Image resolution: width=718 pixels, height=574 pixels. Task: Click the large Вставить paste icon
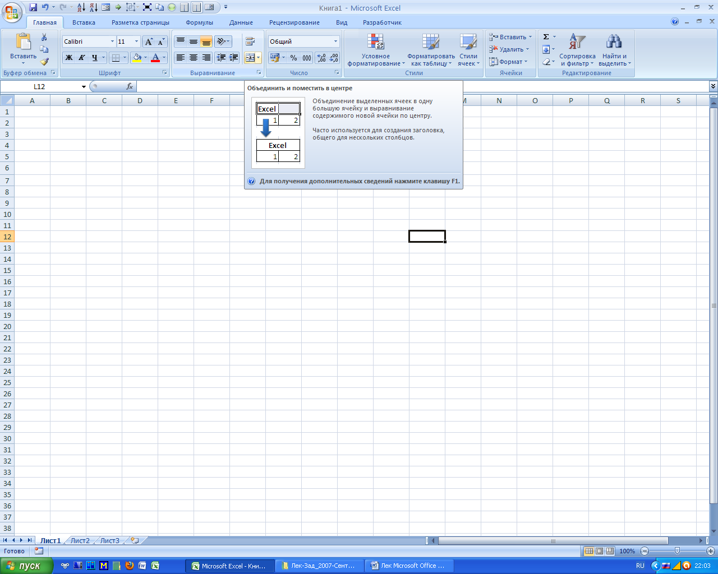tap(23, 42)
